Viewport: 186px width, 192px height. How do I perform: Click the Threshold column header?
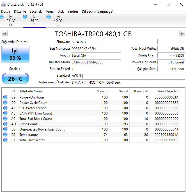tap(139, 91)
